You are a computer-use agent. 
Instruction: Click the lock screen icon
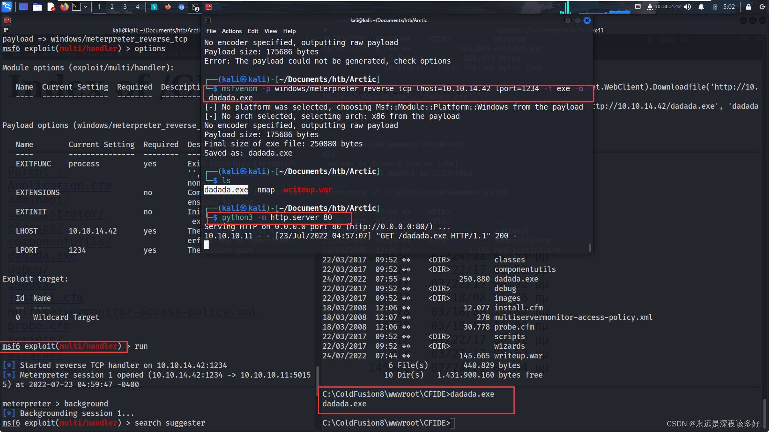[748, 7]
